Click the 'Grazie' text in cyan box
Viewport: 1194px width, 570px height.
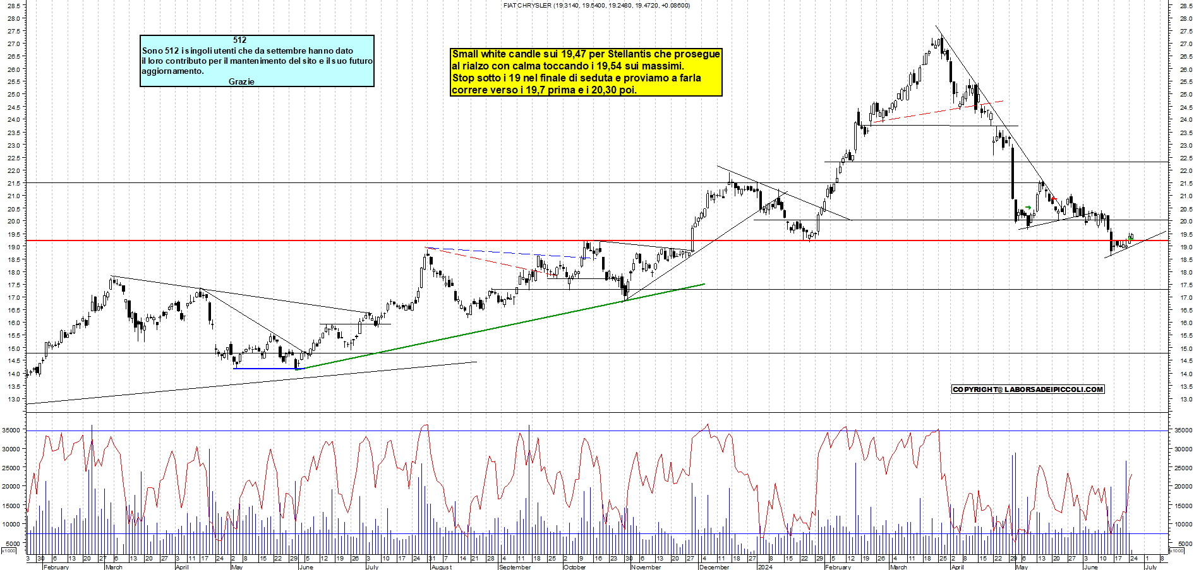[x=241, y=81]
